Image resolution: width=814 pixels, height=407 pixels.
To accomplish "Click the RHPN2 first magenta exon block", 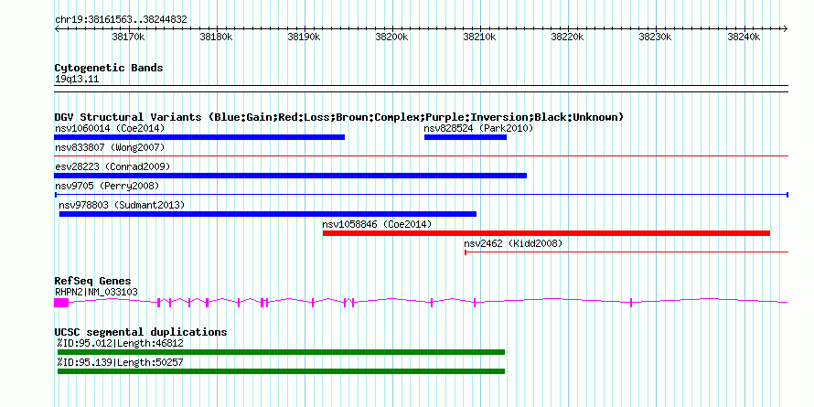I will tap(61, 303).
